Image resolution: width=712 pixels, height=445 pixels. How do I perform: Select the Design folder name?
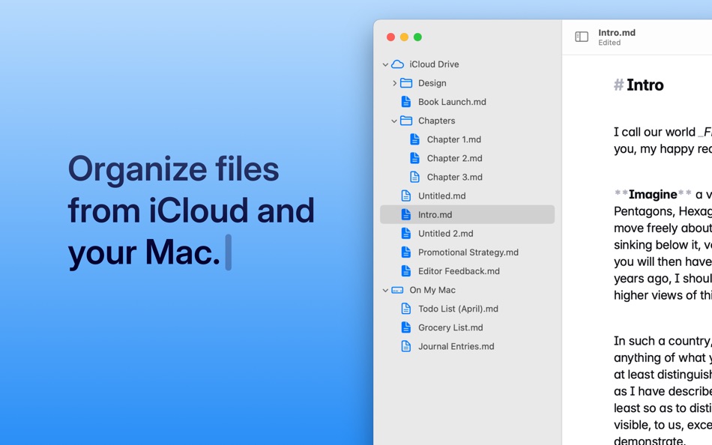point(432,83)
